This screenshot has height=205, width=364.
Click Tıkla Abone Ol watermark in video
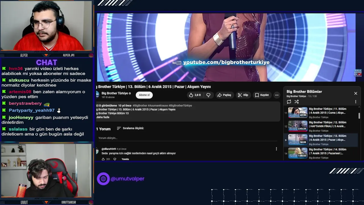357,73
